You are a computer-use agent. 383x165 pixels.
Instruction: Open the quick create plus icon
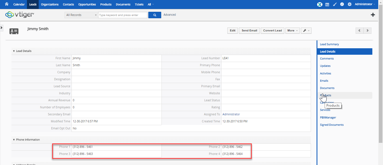coord(373,15)
